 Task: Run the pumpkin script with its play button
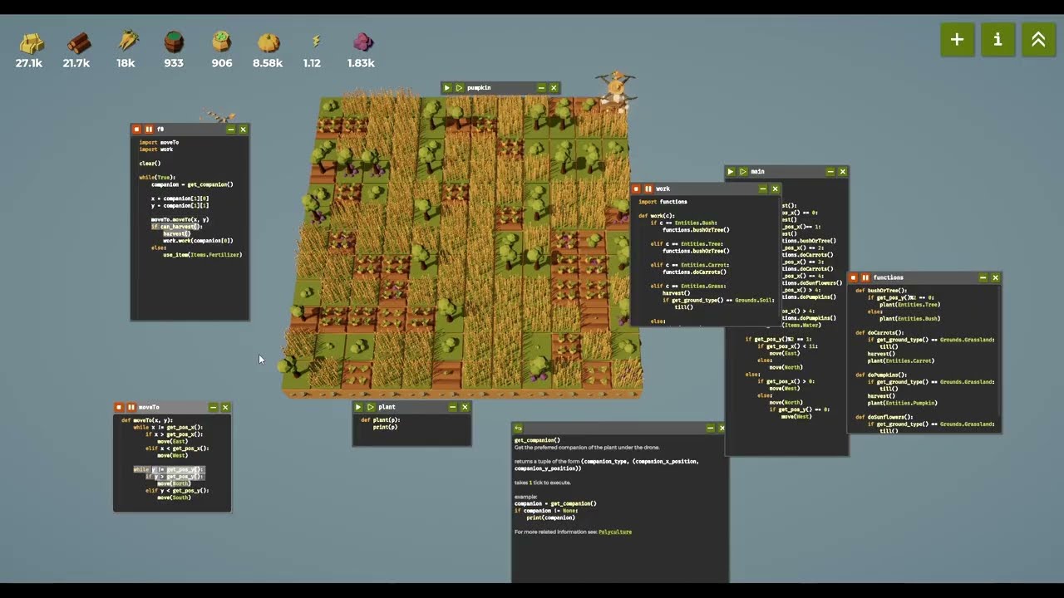click(446, 88)
